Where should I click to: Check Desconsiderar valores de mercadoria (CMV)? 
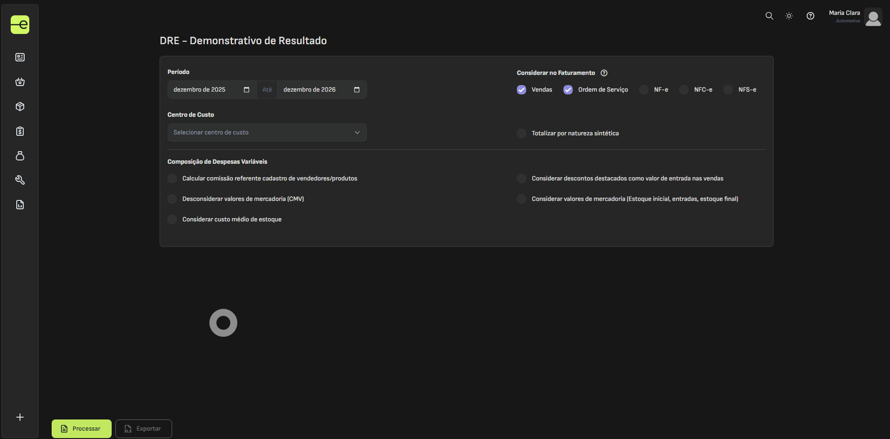[x=172, y=199]
